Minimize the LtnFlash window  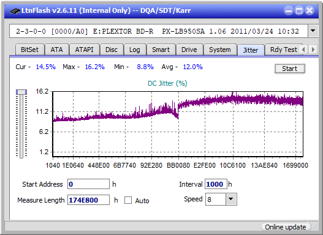tap(289, 10)
